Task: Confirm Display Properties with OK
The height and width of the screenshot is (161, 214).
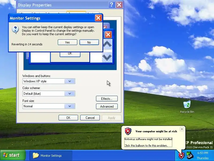Action: [x=68, y=118]
